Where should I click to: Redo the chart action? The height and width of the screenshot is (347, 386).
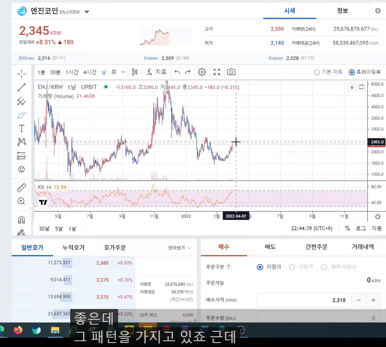pos(188,72)
